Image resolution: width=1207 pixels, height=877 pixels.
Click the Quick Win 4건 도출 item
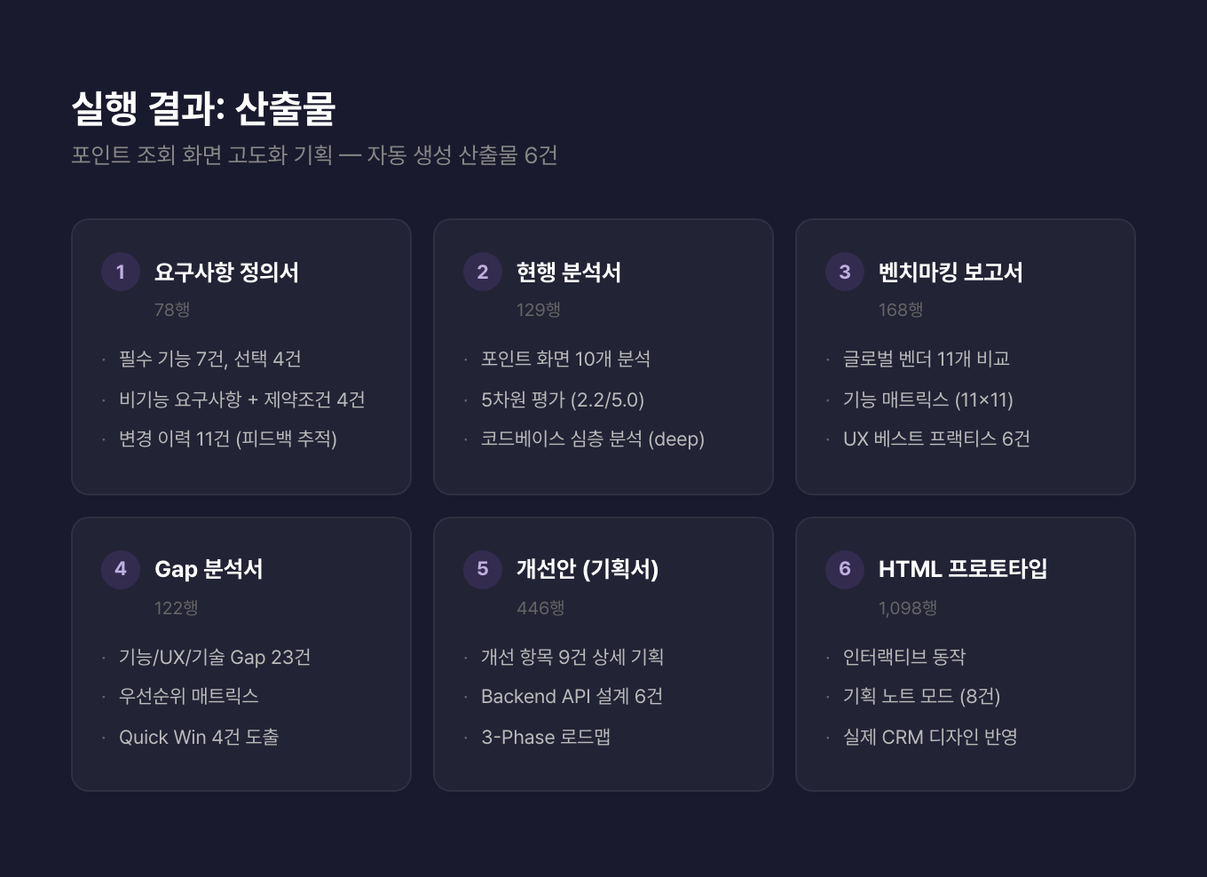tap(199, 737)
